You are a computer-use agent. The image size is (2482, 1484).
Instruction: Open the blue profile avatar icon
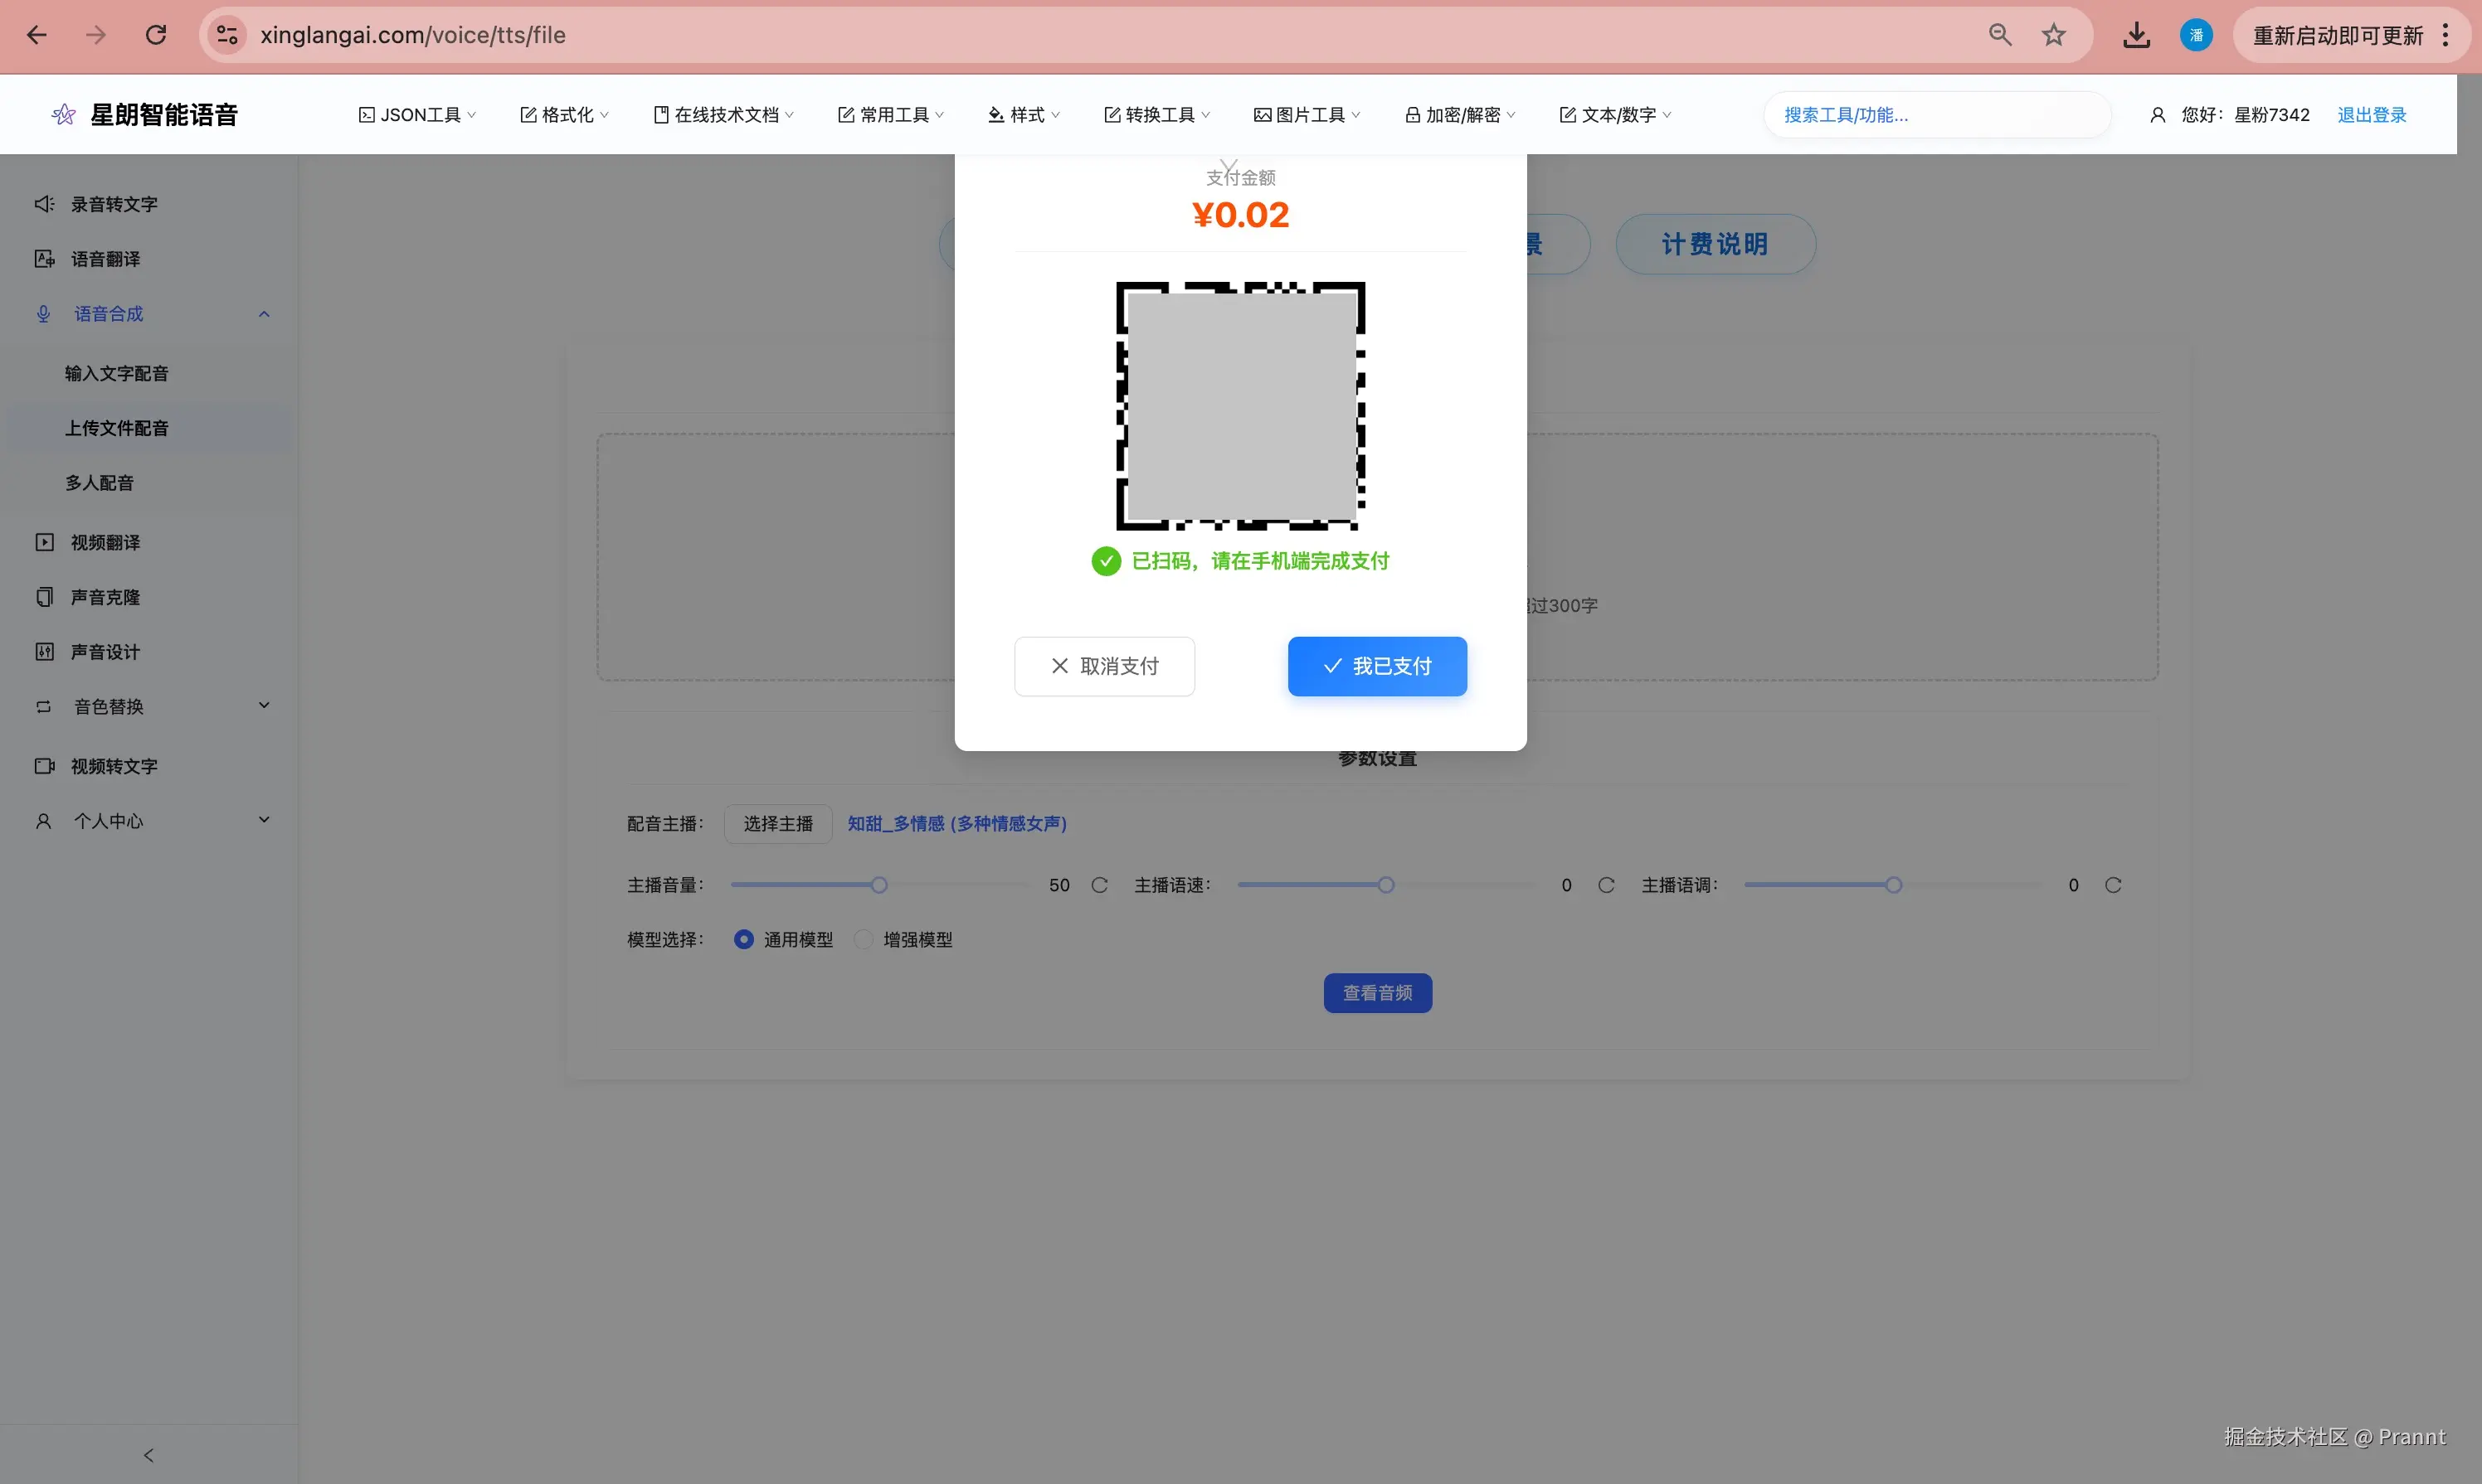click(2196, 35)
